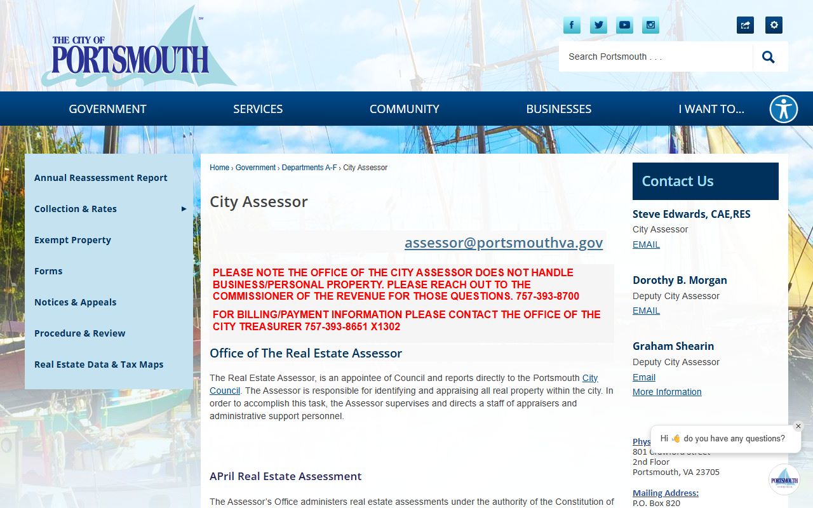This screenshot has height=508, width=813.
Task: Open the Services main menu
Action: click(258, 109)
